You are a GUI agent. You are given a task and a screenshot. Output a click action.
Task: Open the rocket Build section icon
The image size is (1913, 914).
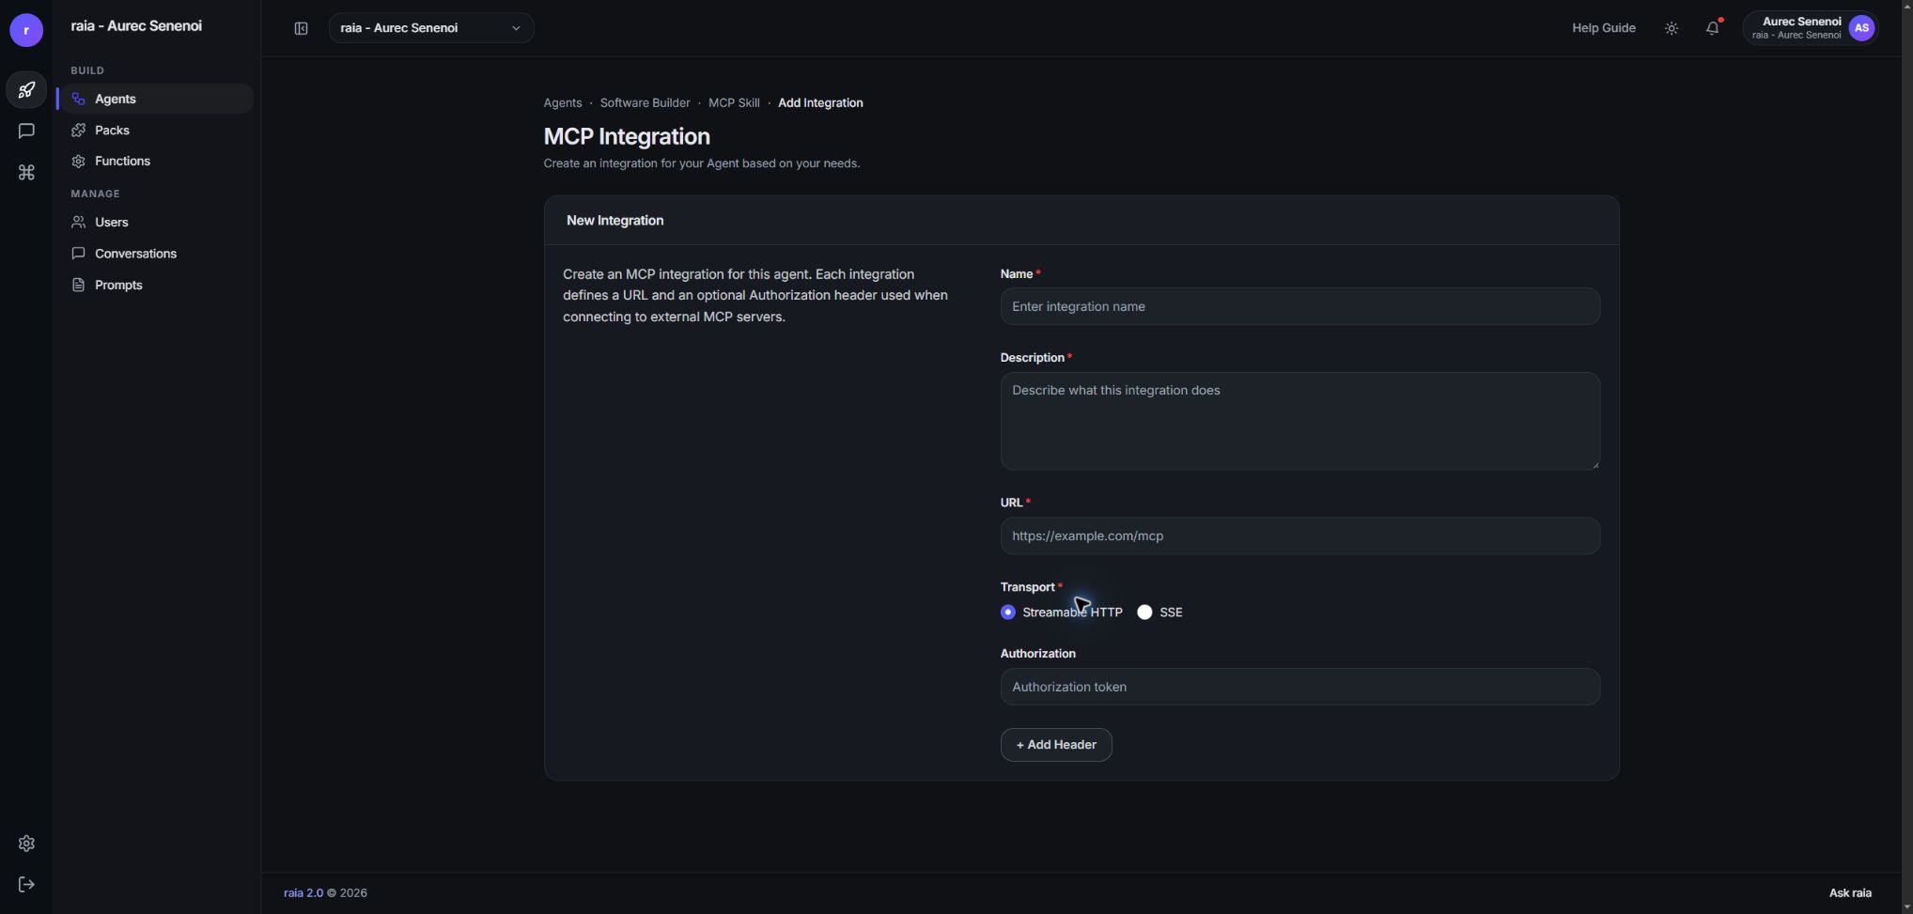26,90
